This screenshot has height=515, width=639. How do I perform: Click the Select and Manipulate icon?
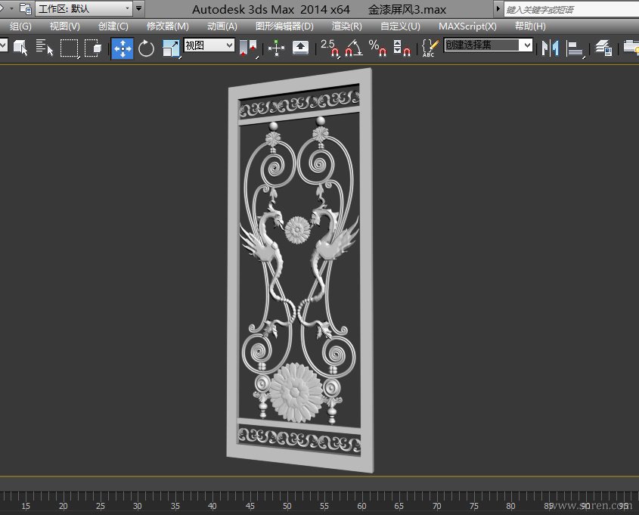tap(276, 48)
